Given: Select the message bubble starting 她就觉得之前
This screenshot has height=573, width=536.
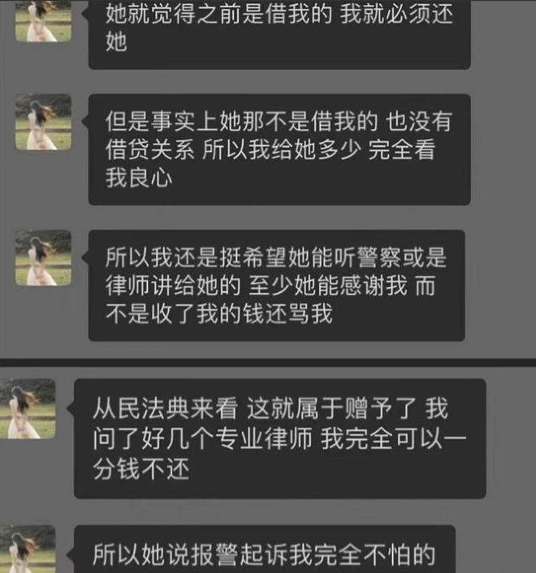Looking at the screenshot, I should point(279,34).
